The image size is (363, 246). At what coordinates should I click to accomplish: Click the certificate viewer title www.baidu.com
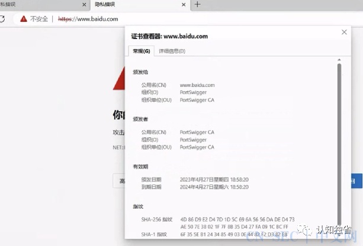[169, 36]
